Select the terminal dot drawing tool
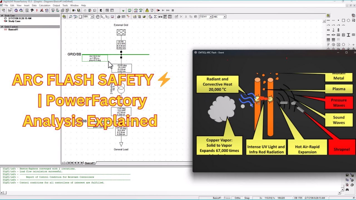This screenshot has width=356, height=200. (338, 20)
